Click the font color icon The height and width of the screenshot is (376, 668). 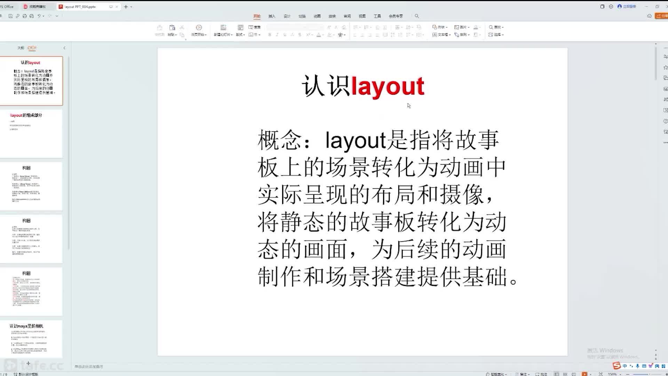tap(319, 35)
